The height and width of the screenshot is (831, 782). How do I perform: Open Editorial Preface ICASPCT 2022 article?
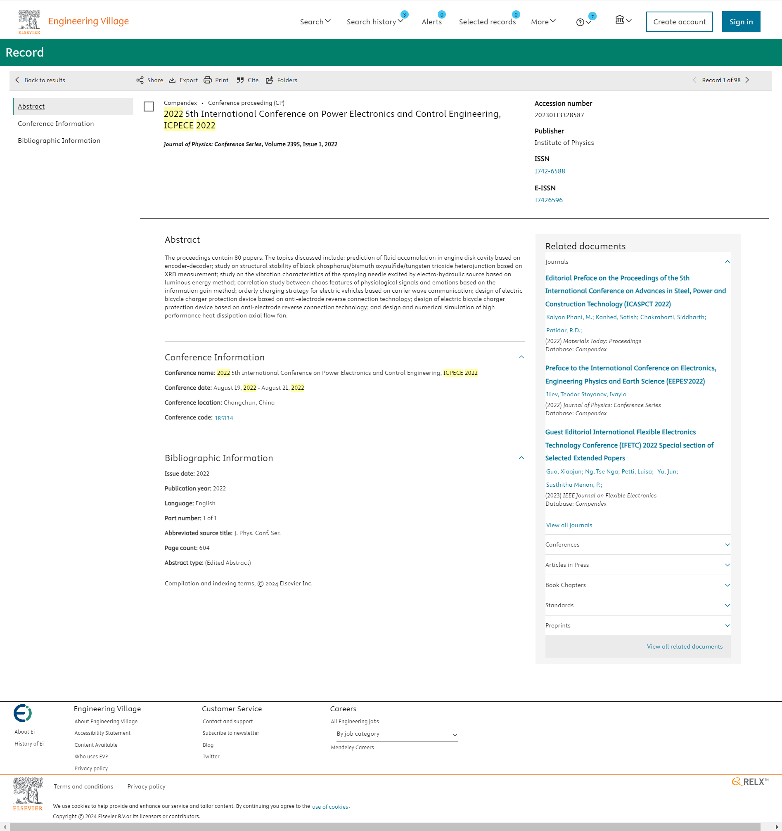click(636, 291)
